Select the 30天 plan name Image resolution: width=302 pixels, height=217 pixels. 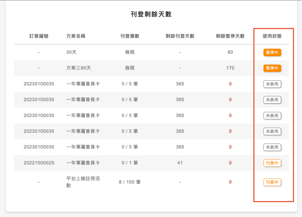coord(71,52)
